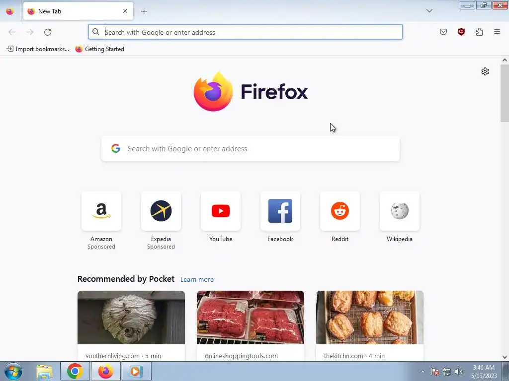Go back one page arrow

(x=12, y=32)
